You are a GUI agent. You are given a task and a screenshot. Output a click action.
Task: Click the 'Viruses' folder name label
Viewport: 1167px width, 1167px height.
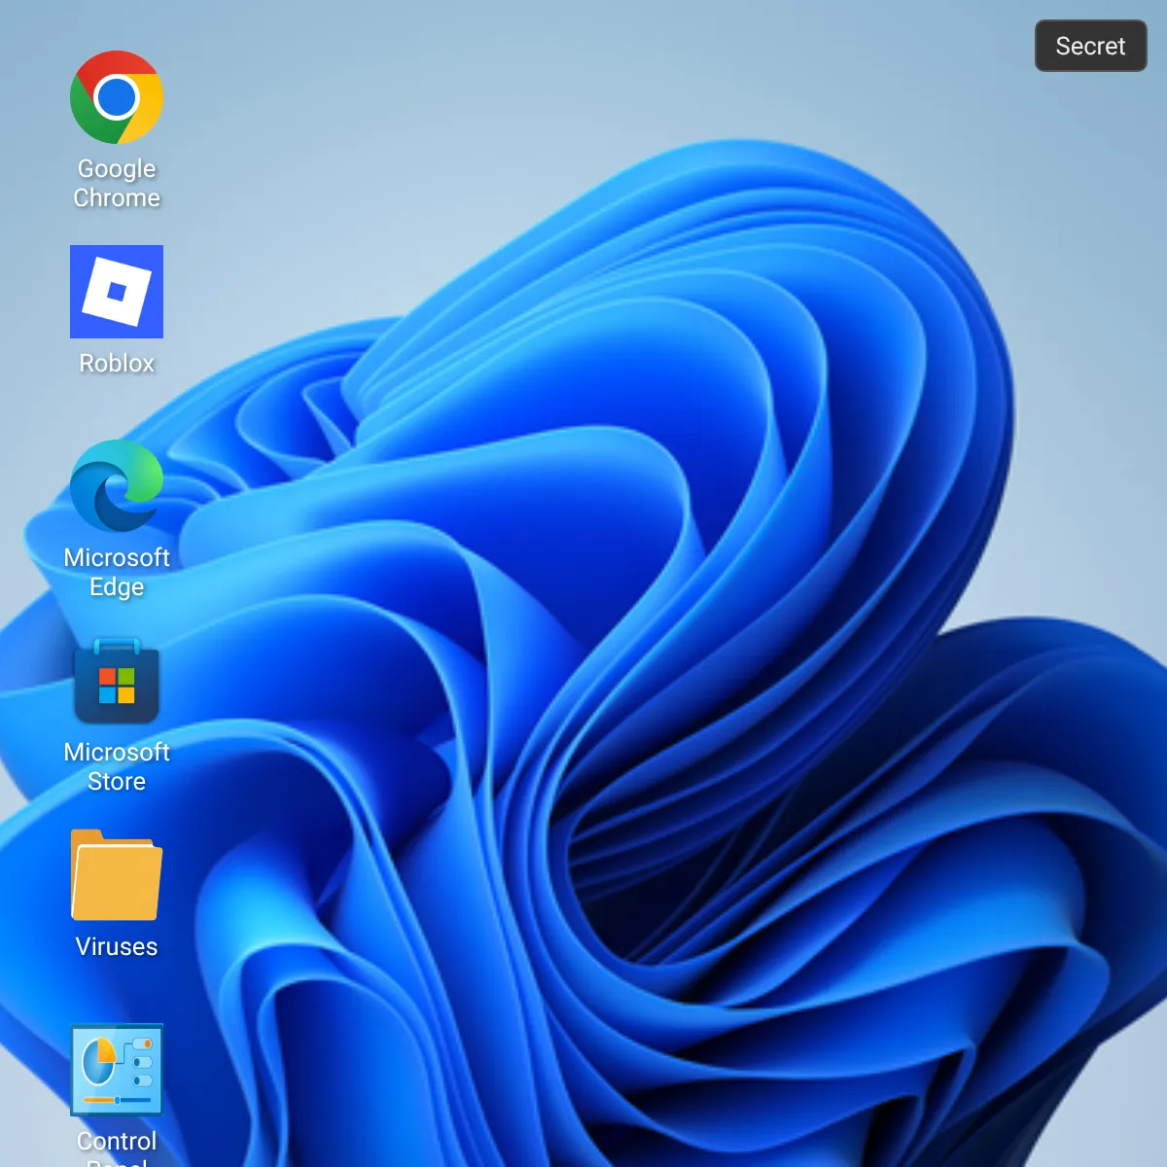(x=117, y=946)
